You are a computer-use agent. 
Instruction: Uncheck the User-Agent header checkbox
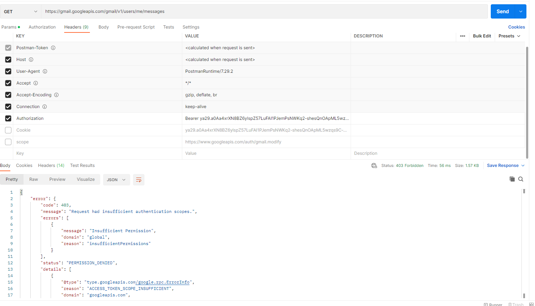[8, 71]
